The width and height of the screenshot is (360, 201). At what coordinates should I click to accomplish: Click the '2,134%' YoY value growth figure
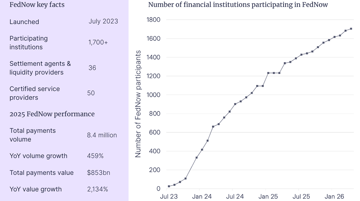97,189
